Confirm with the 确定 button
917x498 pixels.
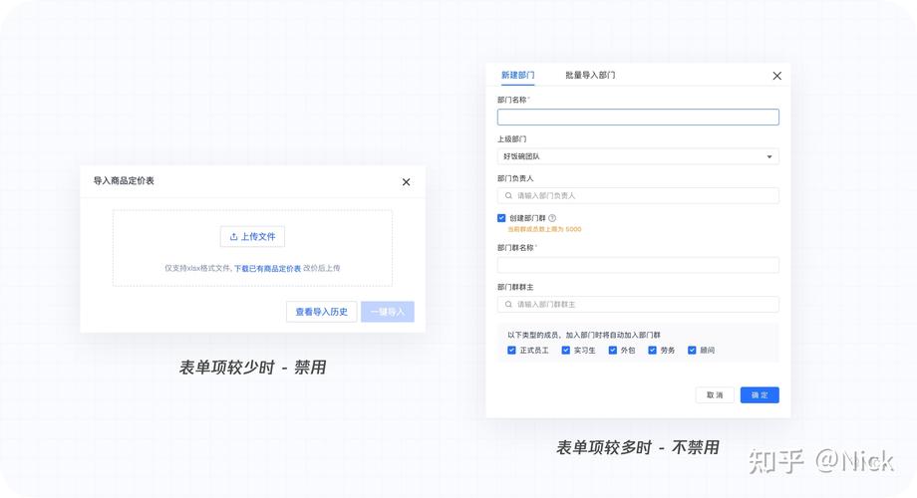(760, 395)
